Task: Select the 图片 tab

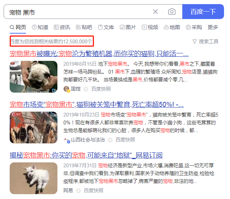Action: [128, 27]
